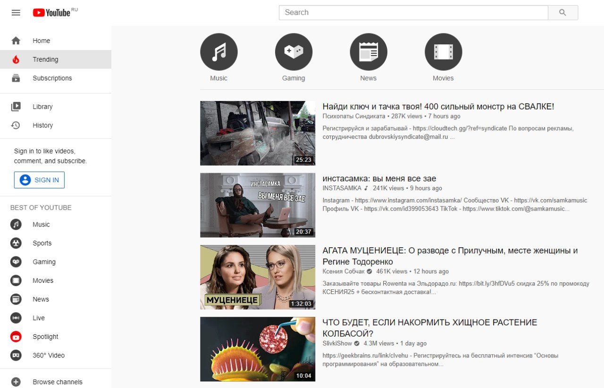Click the 1:32:03 duration badge

301,304
